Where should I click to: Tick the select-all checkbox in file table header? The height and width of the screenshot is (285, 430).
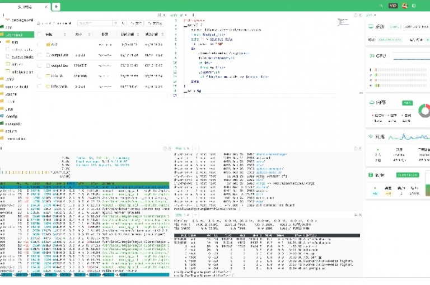pos(39,34)
